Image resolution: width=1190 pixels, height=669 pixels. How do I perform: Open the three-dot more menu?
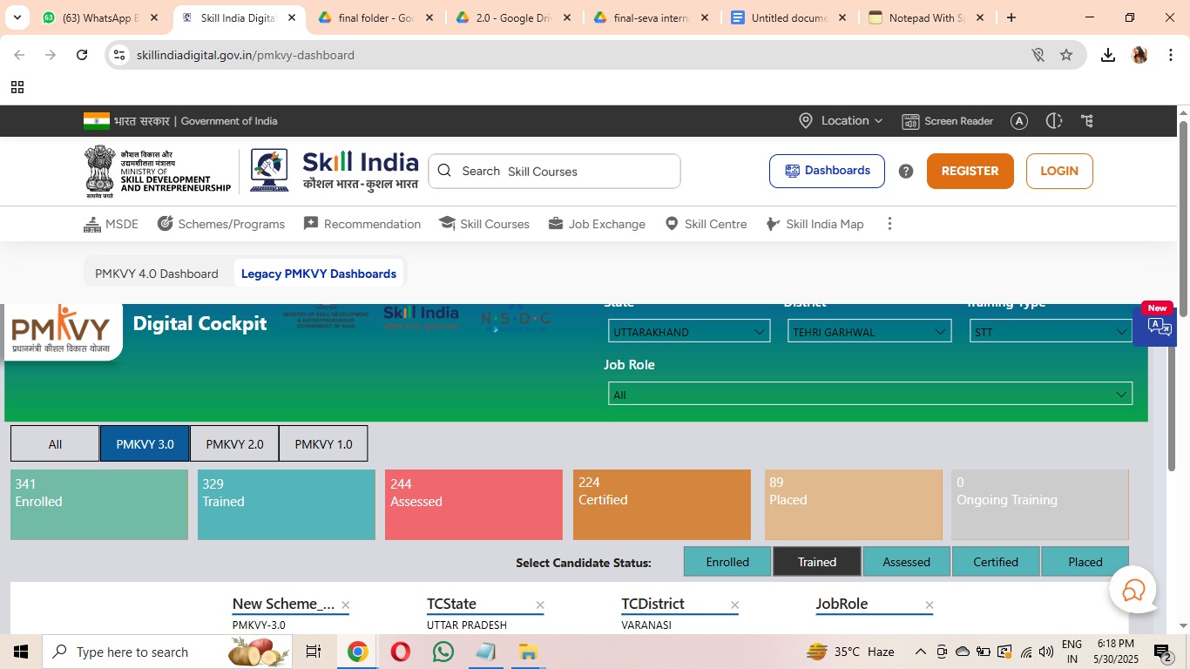point(889,224)
